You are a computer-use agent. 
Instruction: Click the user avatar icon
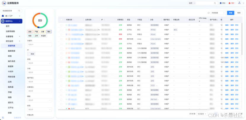click(x=239, y=3)
